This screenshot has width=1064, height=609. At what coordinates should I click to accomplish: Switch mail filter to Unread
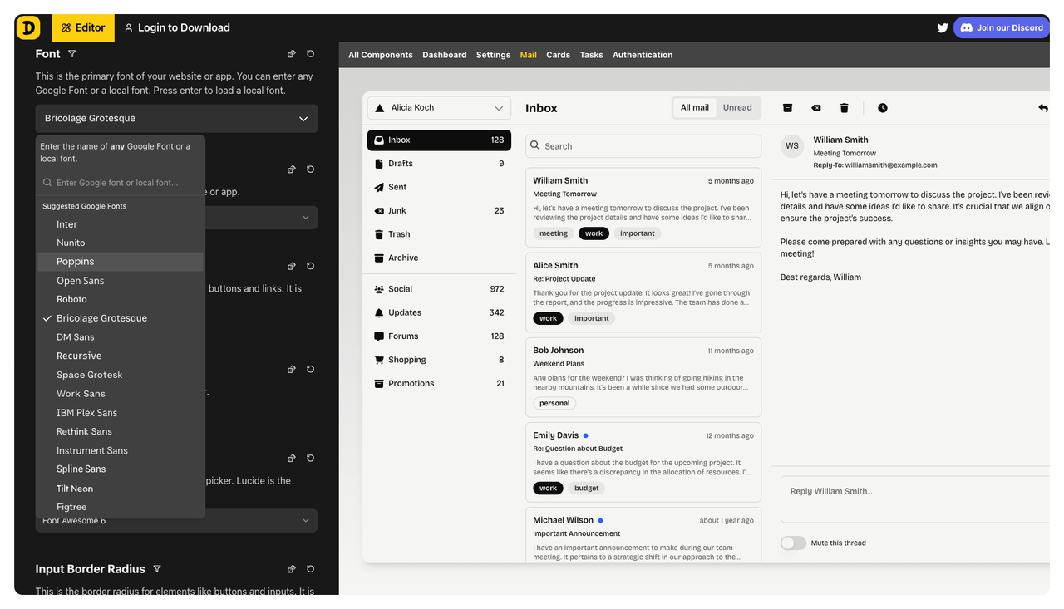click(737, 107)
